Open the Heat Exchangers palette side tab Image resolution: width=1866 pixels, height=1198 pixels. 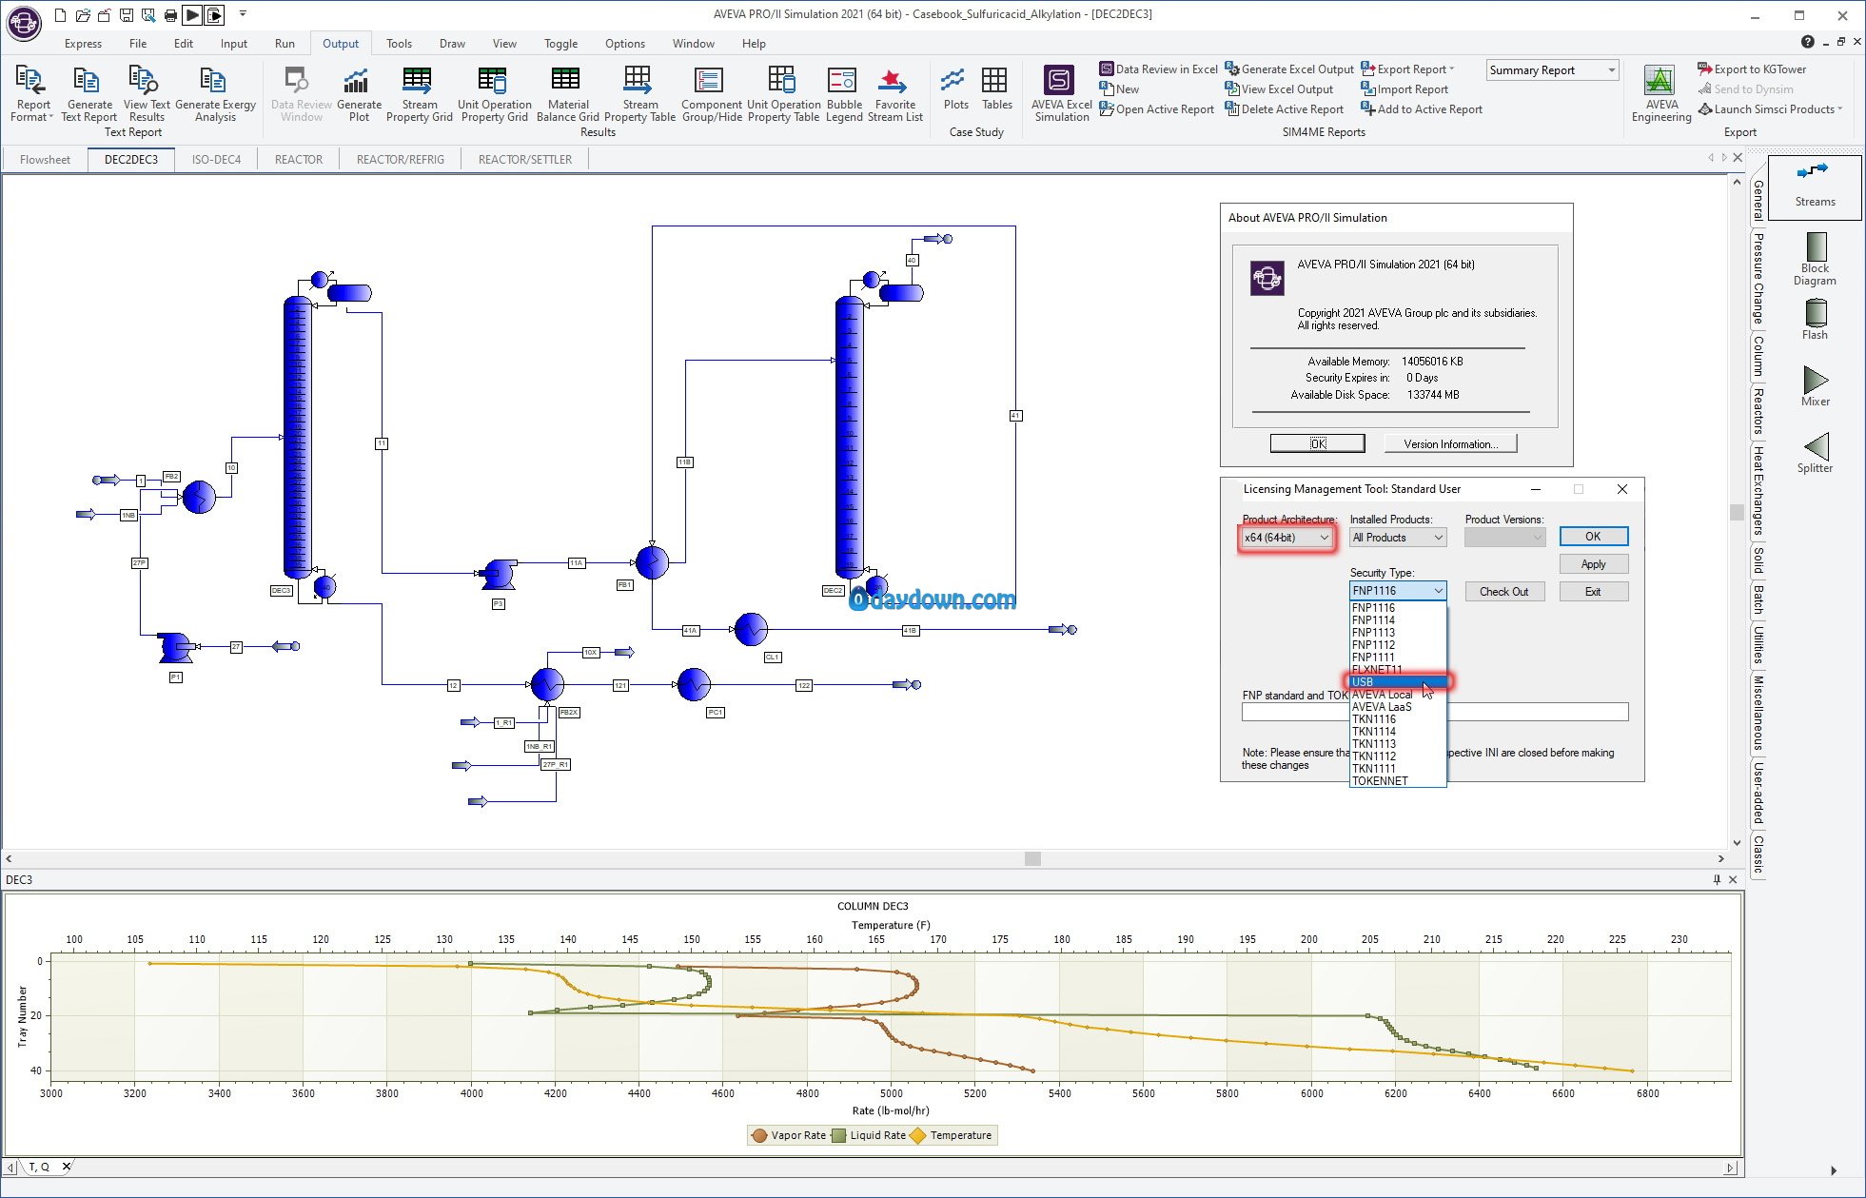[1758, 491]
